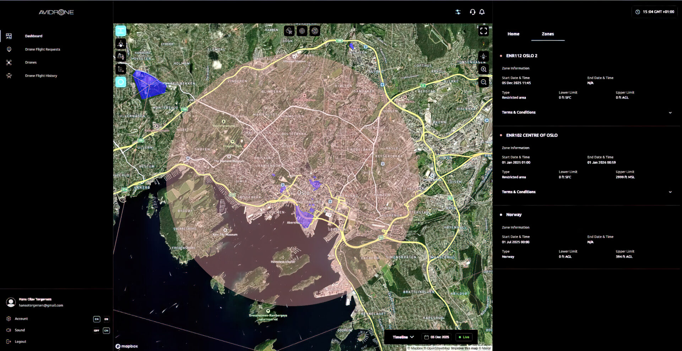Turn sound OFF
682x351 pixels.
click(97, 330)
